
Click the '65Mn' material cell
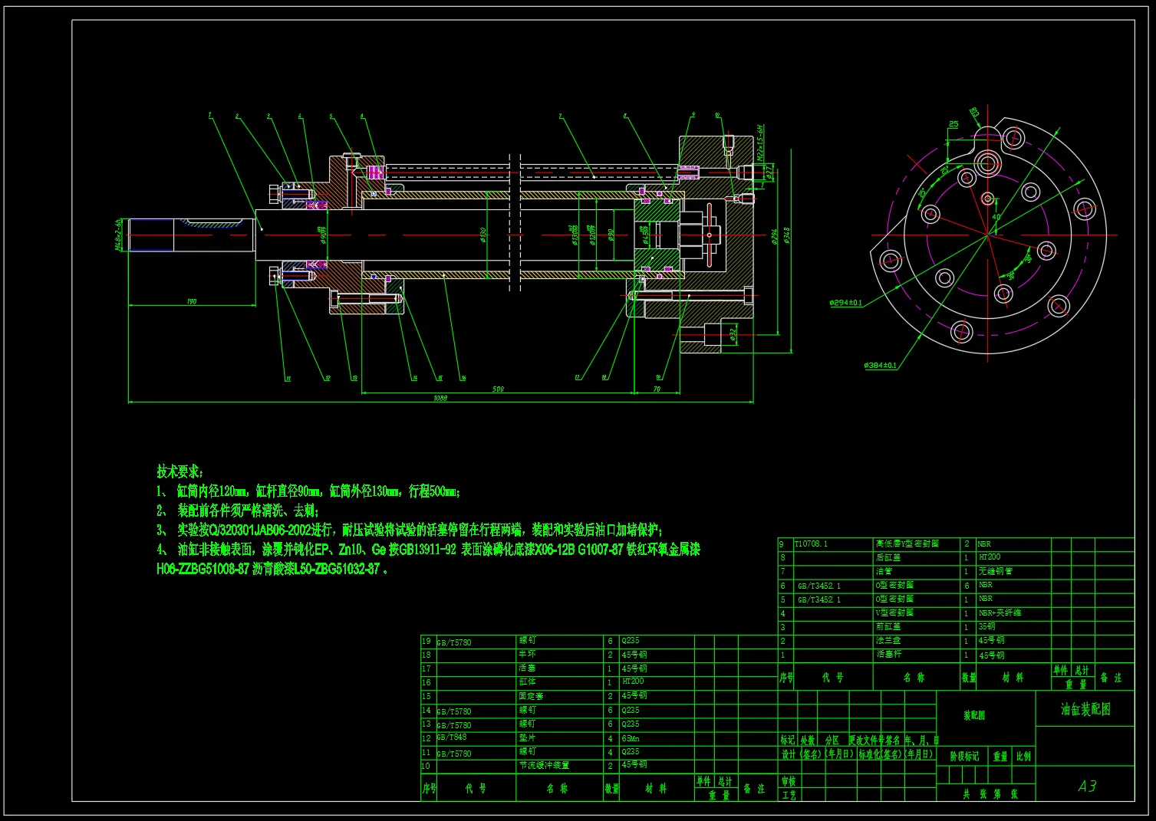pyautogui.click(x=631, y=738)
